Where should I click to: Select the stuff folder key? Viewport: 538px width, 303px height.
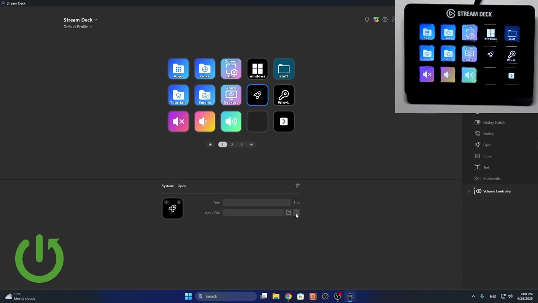284,69
